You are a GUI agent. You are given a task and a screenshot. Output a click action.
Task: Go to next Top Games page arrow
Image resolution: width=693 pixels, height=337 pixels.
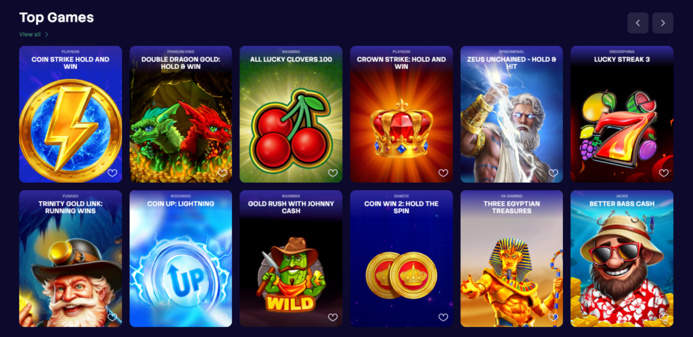tap(663, 23)
